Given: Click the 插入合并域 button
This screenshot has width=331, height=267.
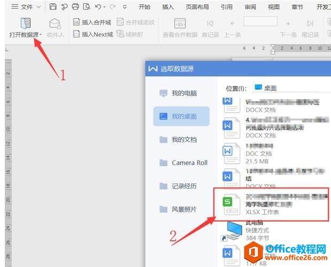Looking at the screenshot, I should click(92, 22).
